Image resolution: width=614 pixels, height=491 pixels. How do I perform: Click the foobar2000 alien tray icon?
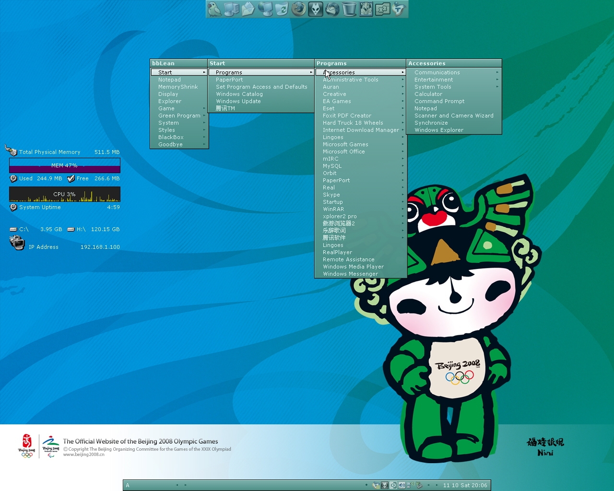[x=385, y=485]
